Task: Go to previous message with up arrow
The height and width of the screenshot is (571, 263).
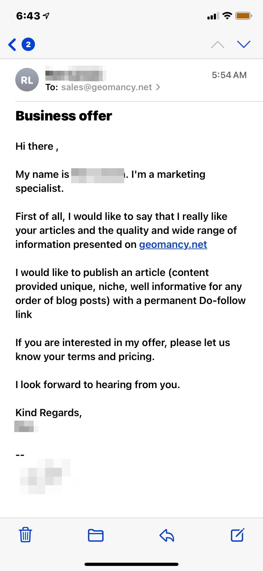Action: 218,45
